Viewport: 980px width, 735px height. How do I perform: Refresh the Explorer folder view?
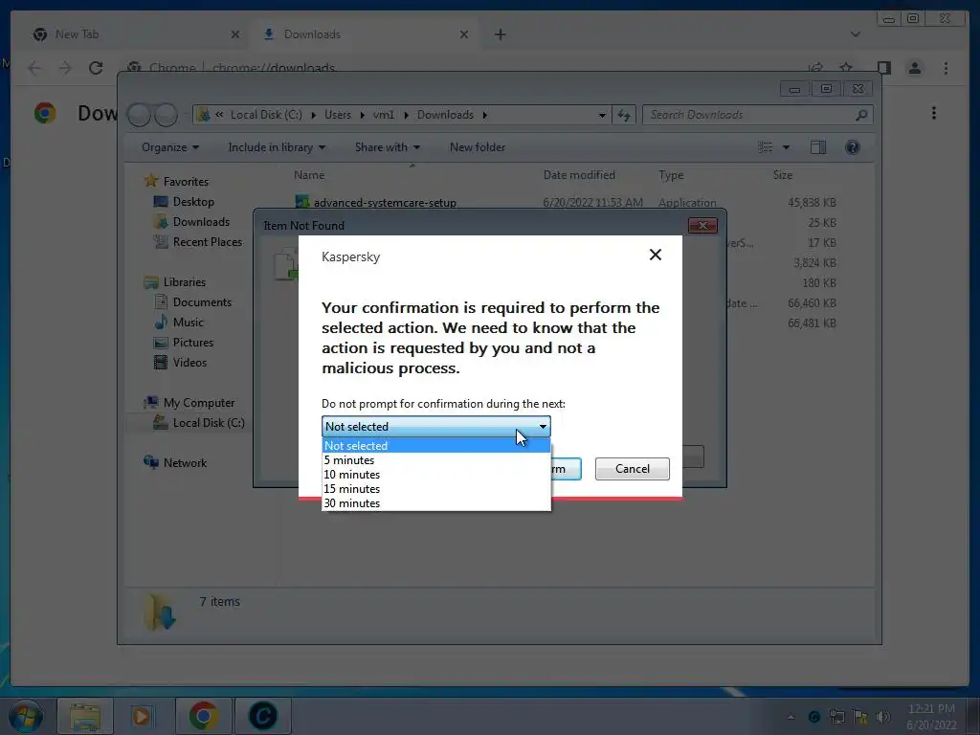point(624,115)
